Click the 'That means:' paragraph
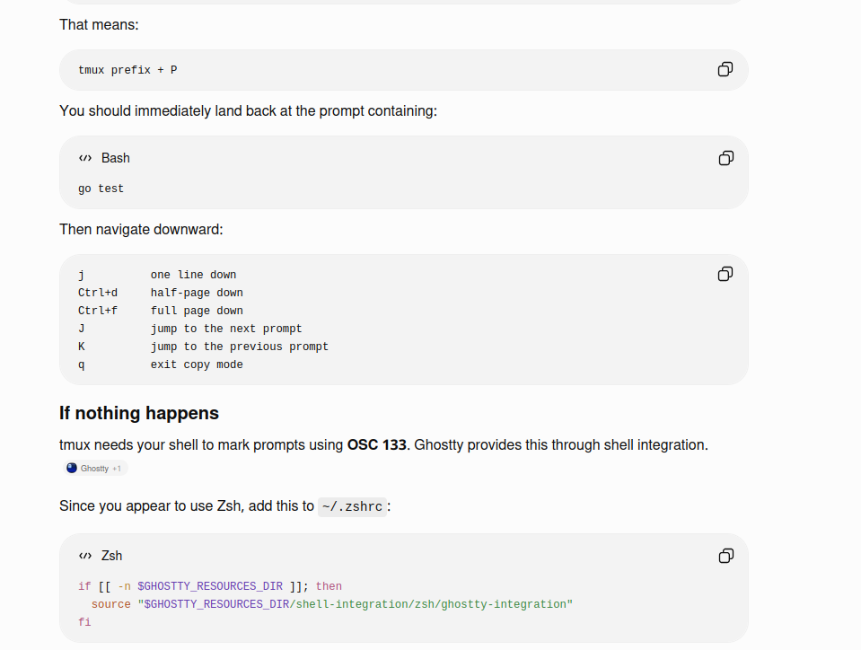This screenshot has width=861, height=650. pos(99,25)
